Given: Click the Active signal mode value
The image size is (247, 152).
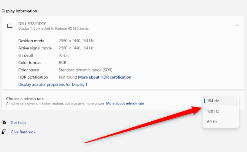Looking at the screenshot, I should coord(76,48).
